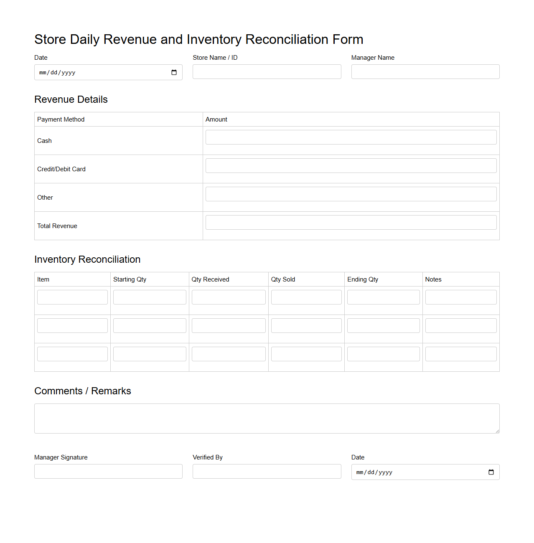Select the Cash amount field
The image size is (534, 543).
pos(351,137)
